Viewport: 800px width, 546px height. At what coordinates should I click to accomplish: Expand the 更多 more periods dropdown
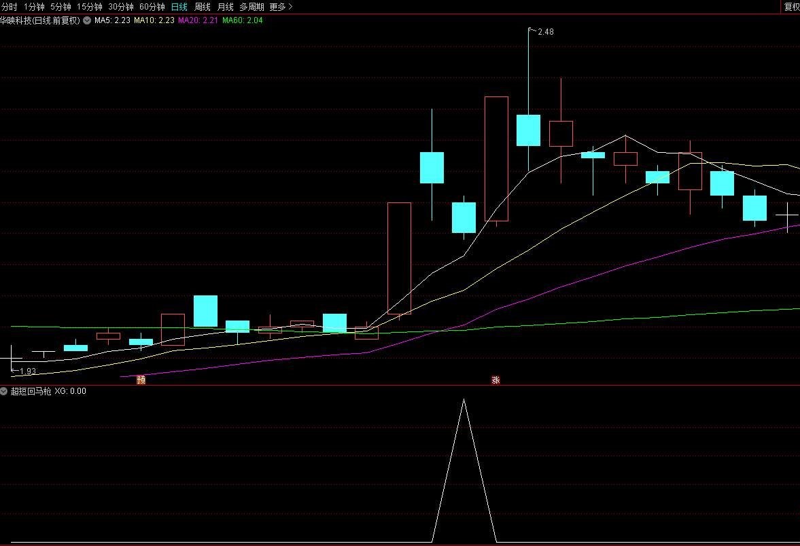click(x=281, y=7)
